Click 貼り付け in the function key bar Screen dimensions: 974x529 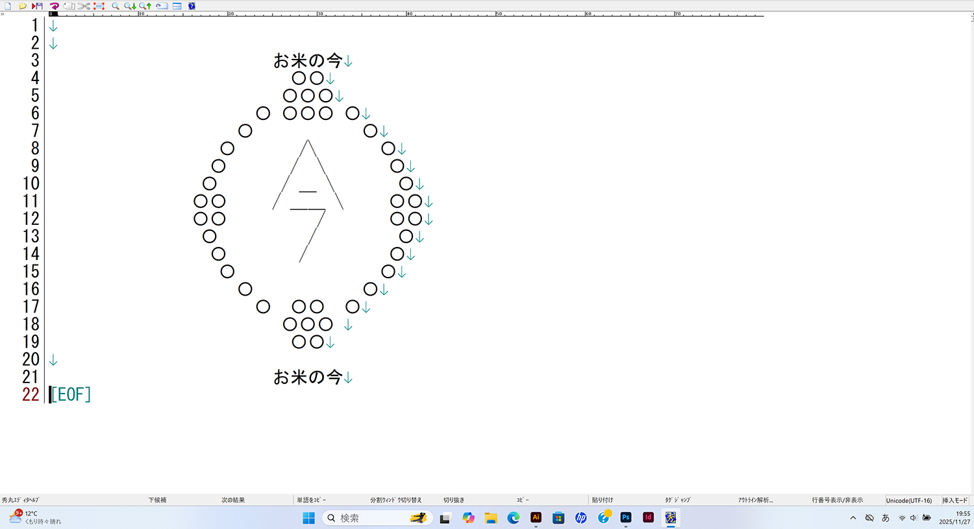pos(603,500)
